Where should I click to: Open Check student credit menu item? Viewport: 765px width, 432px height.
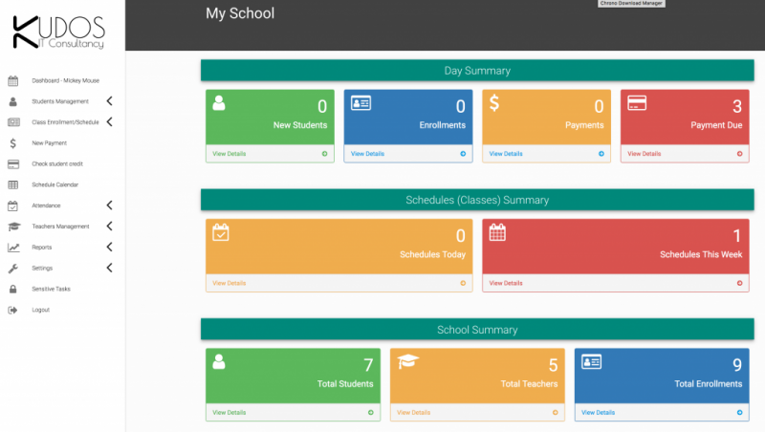(x=57, y=163)
